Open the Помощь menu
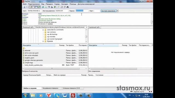175x98 pixels. coord(73,4)
